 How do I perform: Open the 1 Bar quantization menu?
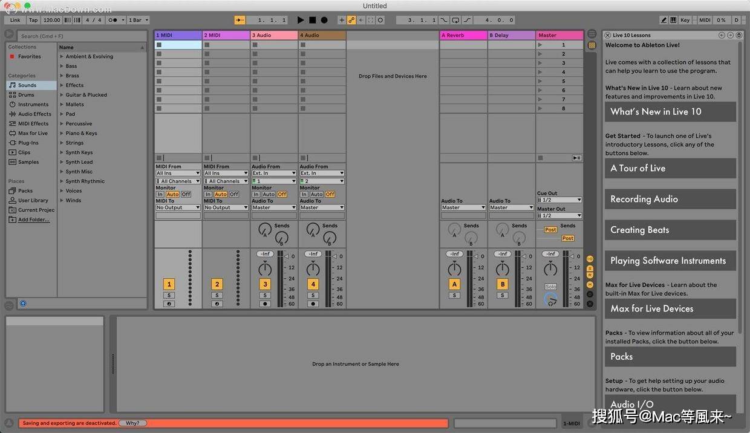coord(139,20)
